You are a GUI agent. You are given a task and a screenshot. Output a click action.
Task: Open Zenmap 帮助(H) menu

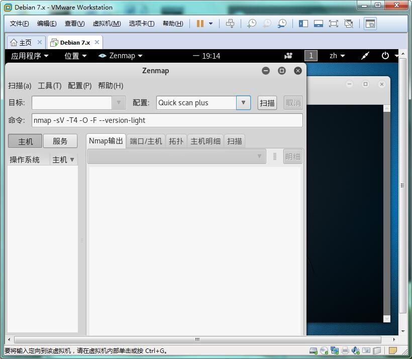click(x=111, y=86)
